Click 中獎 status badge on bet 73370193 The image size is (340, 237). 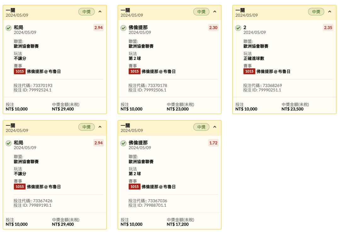(x=87, y=12)
